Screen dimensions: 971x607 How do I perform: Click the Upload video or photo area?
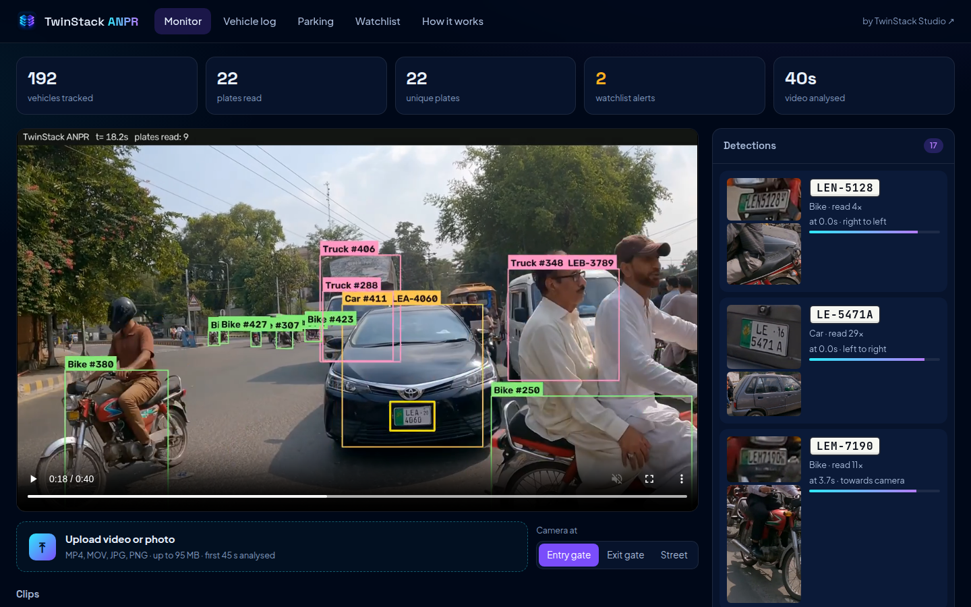[272, 546]
